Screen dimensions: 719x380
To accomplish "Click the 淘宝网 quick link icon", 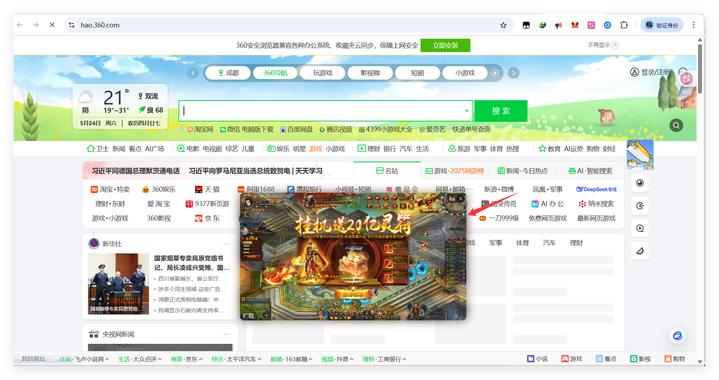I will (190, 129).
